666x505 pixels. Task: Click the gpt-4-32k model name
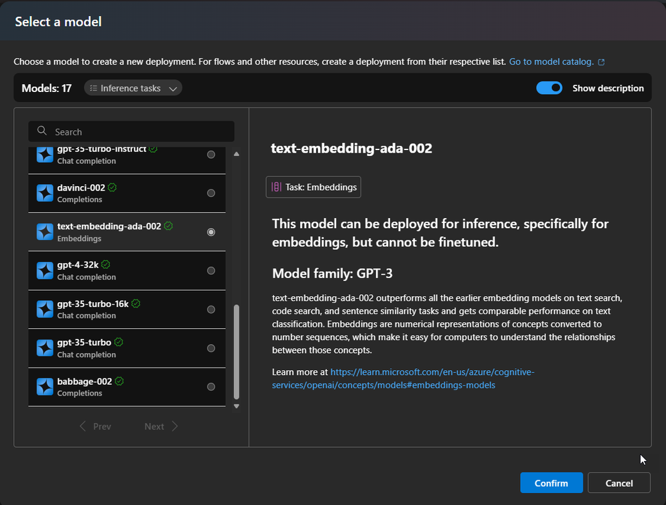[78, 265]
